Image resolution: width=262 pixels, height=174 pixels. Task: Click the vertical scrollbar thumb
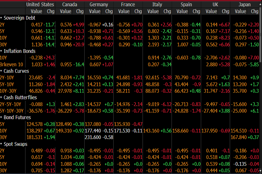coord(261,35)
